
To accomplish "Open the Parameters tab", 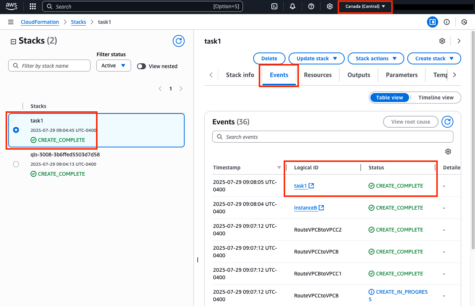I will [402, 75].
